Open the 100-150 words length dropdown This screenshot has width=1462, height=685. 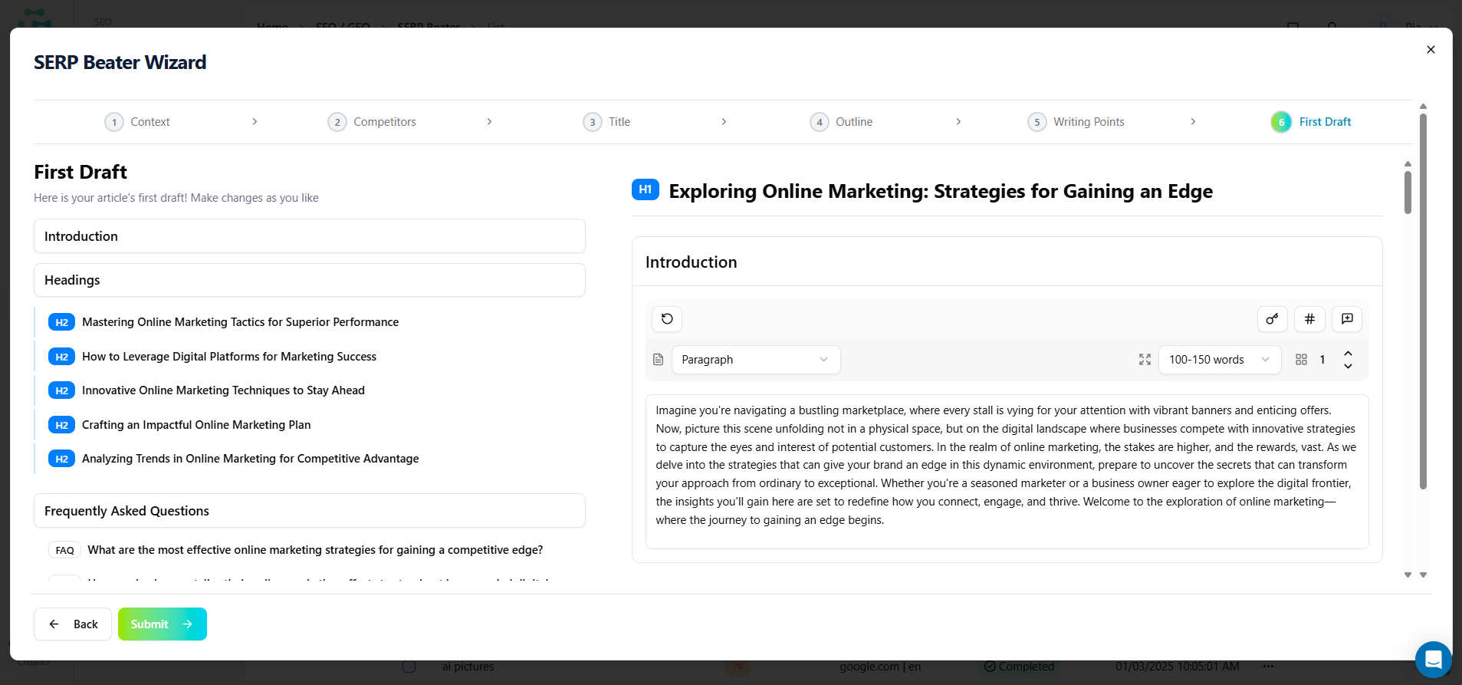coord(1219,360)
